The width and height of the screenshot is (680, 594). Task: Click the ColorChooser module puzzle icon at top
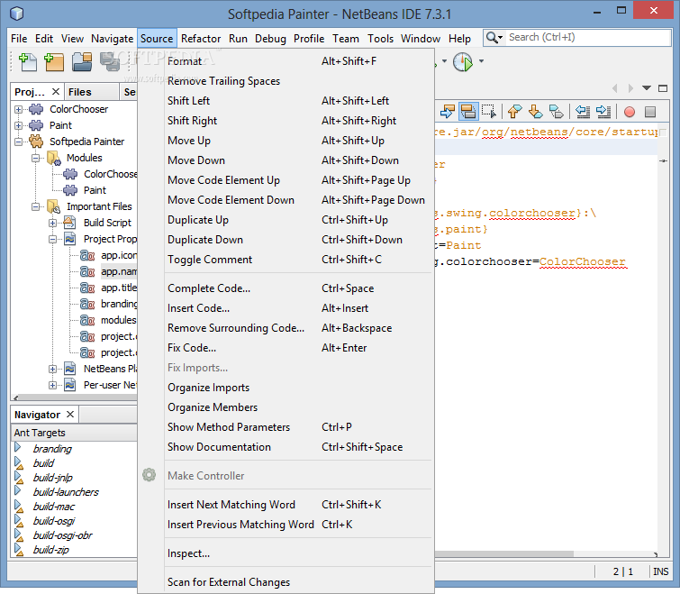[x=36, y=109]
